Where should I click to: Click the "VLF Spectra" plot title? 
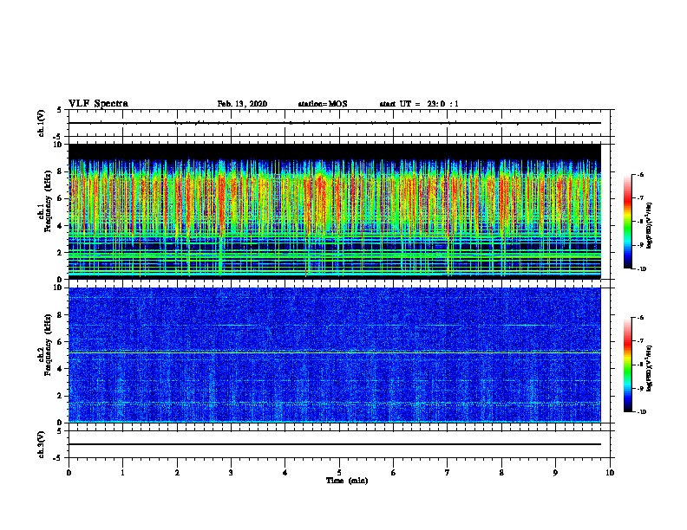[98, 104]
